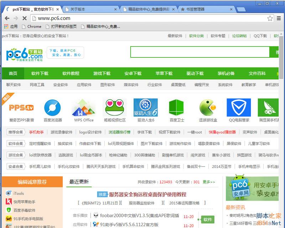Select the 安卓下载 navigation tab

pos(133,74)
